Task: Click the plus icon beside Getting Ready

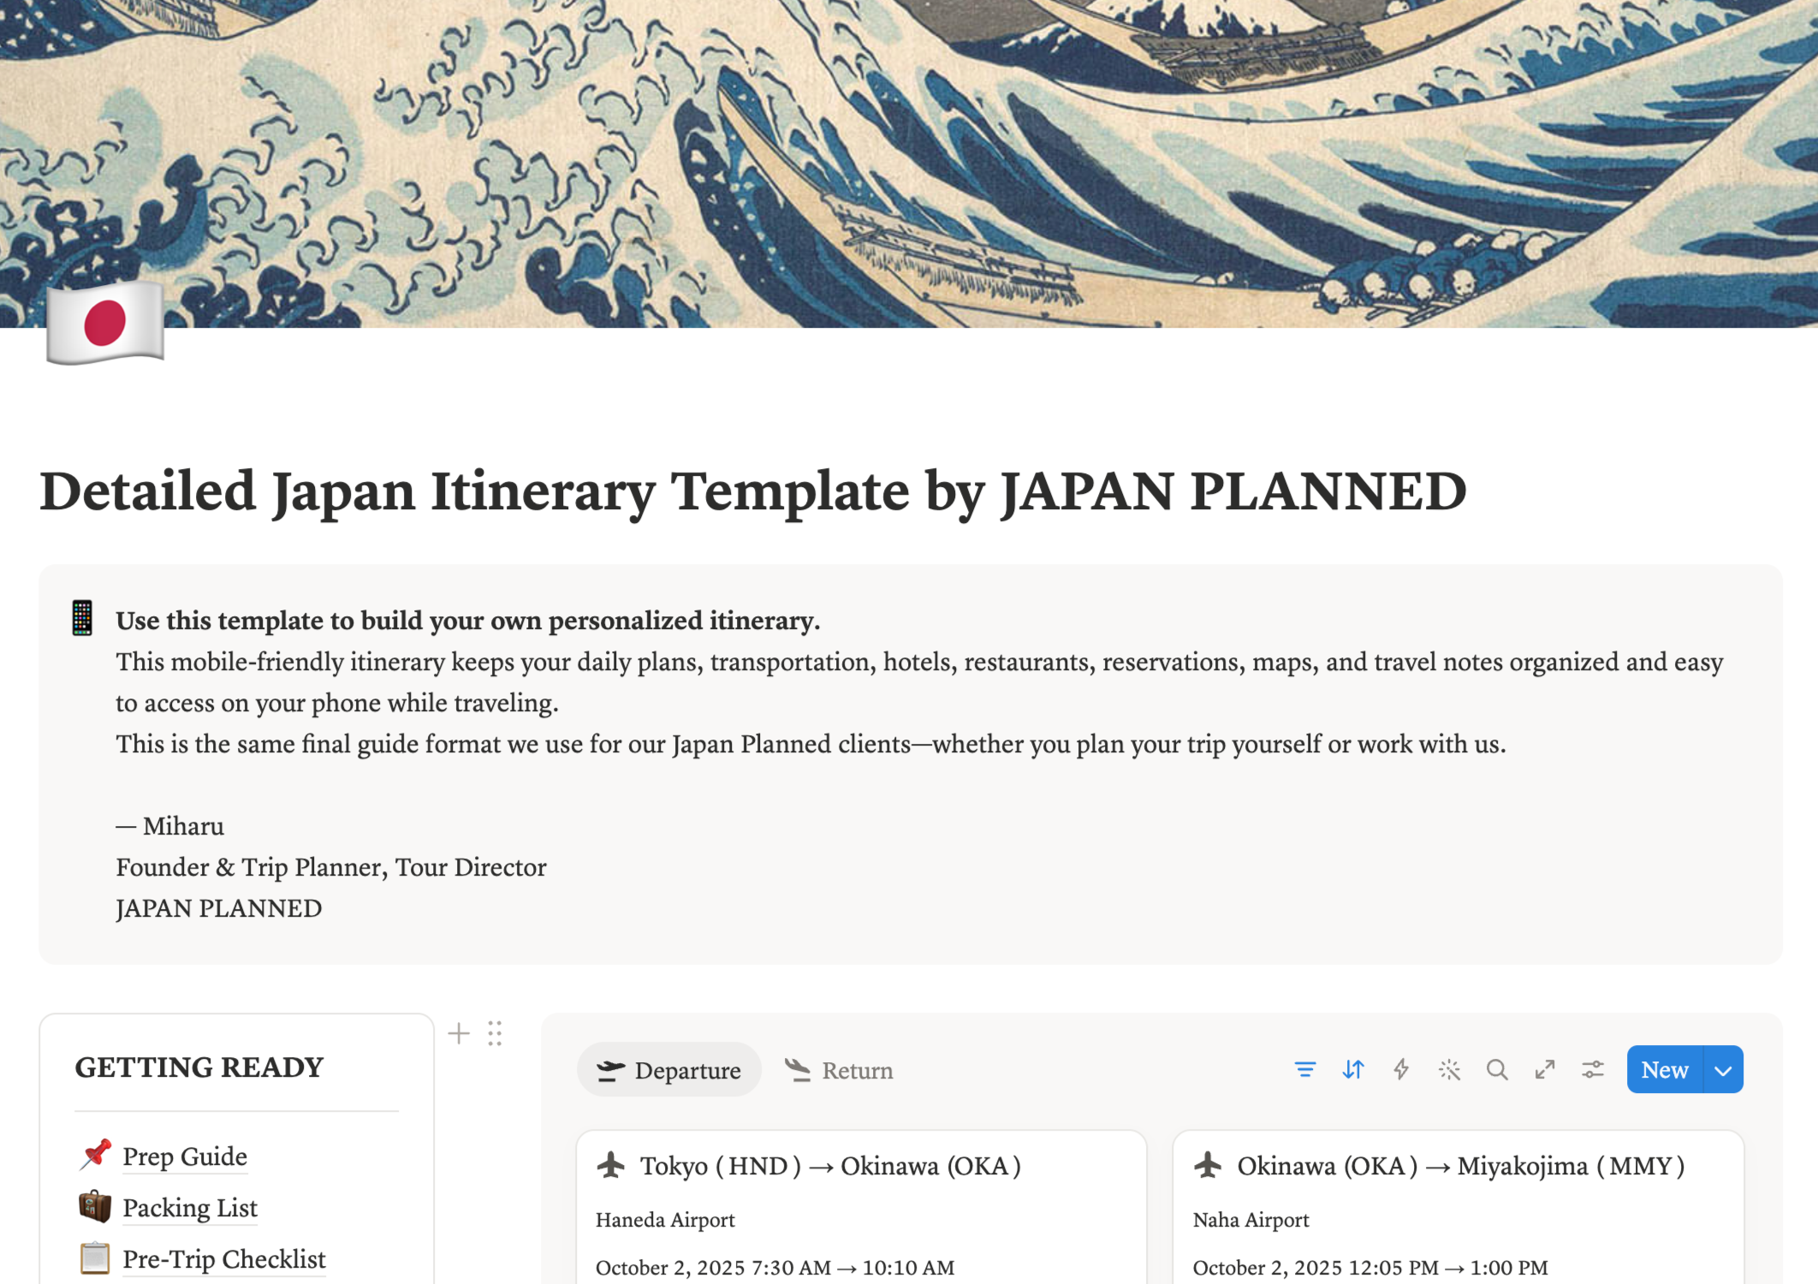Action: (x=459, y=1033)
